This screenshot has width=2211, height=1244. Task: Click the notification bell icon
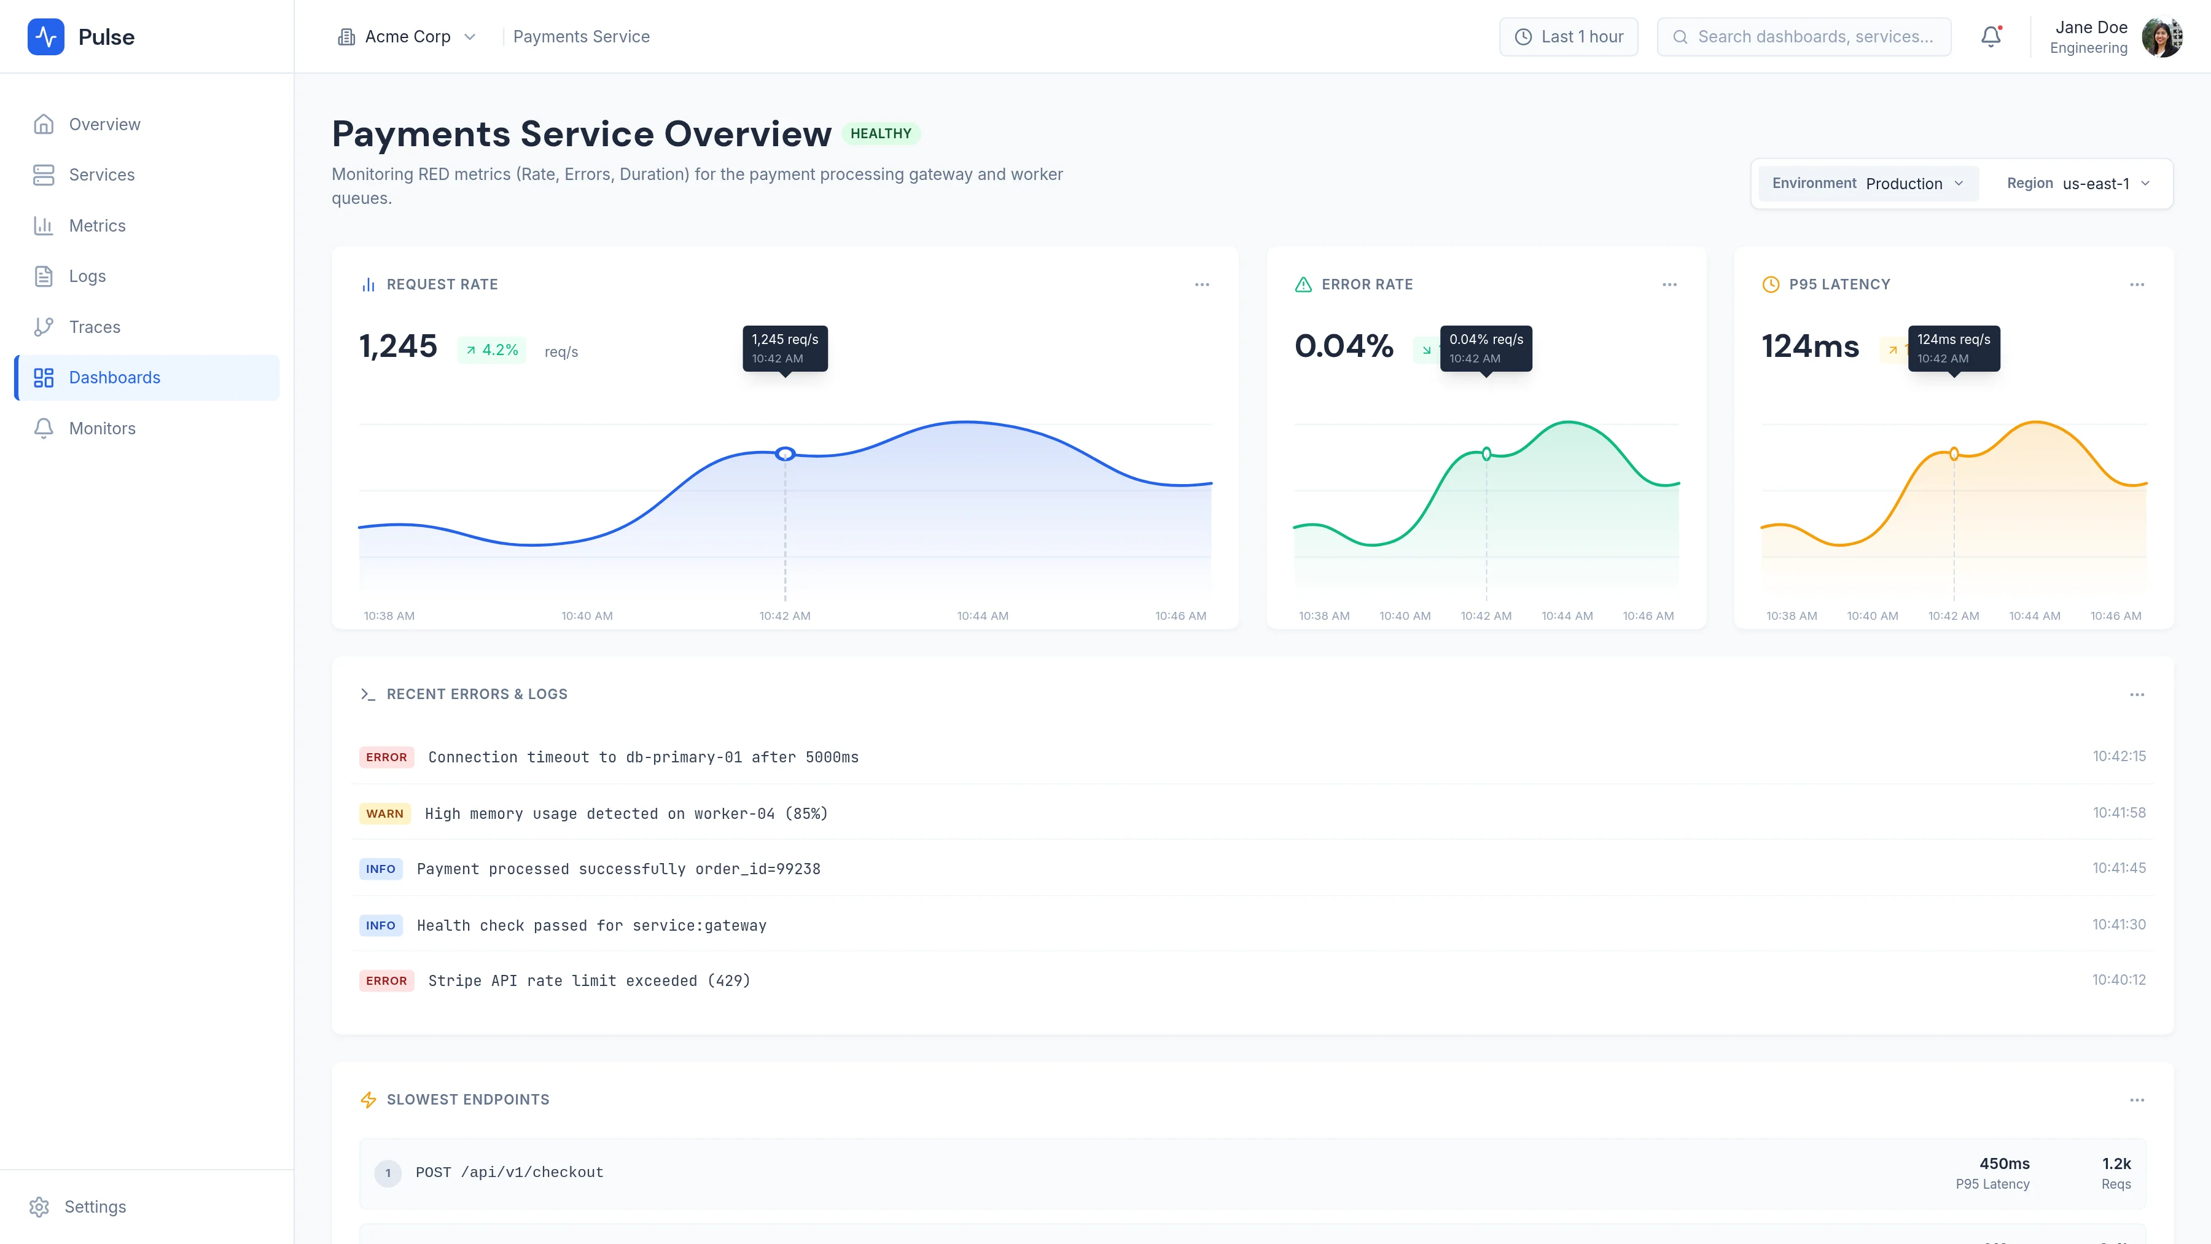tap(1991, 36)
